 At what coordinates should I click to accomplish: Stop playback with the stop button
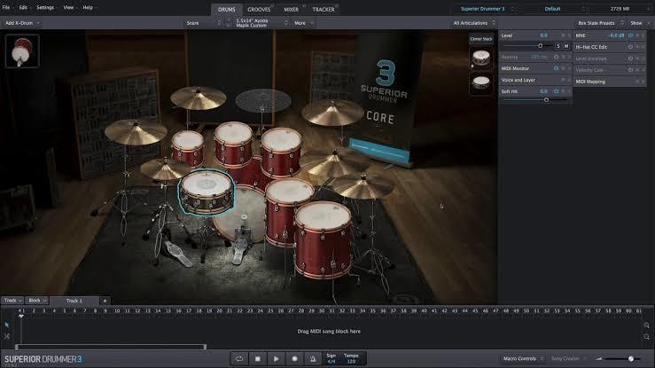pyautogui.click(x=258, y=358)
